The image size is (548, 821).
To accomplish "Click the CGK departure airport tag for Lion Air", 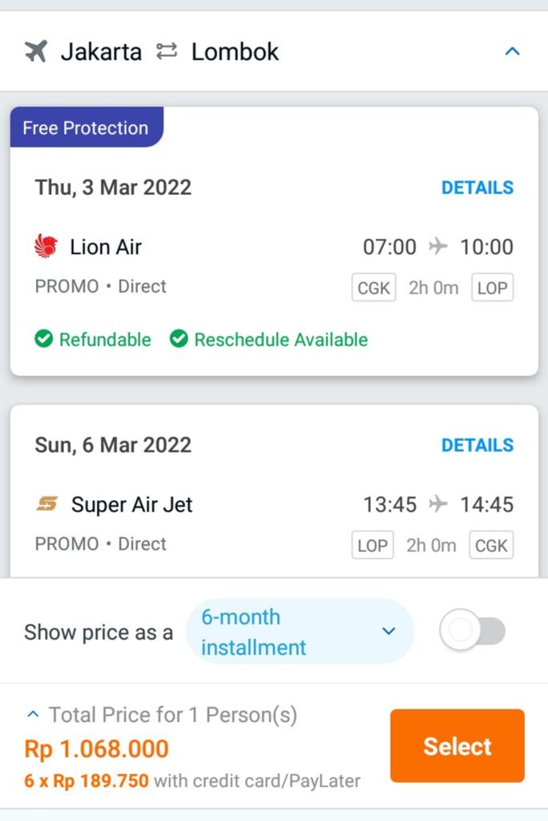I will click(373, 288).
